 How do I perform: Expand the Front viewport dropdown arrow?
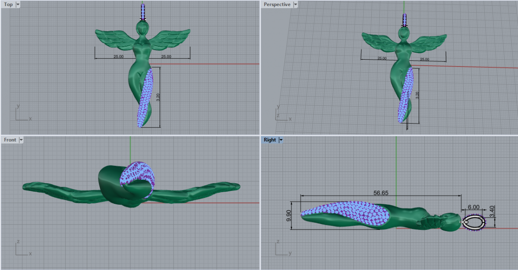tap(21, 140)
